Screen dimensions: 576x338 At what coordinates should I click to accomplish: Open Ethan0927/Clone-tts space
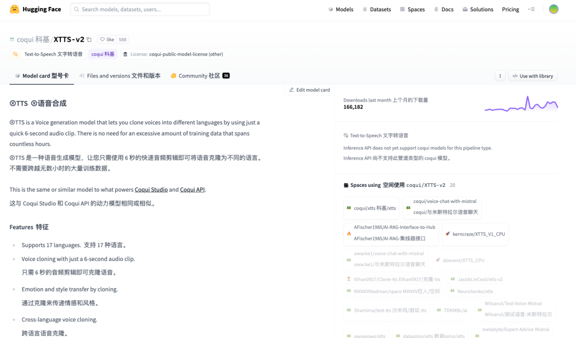coord(394,279)
